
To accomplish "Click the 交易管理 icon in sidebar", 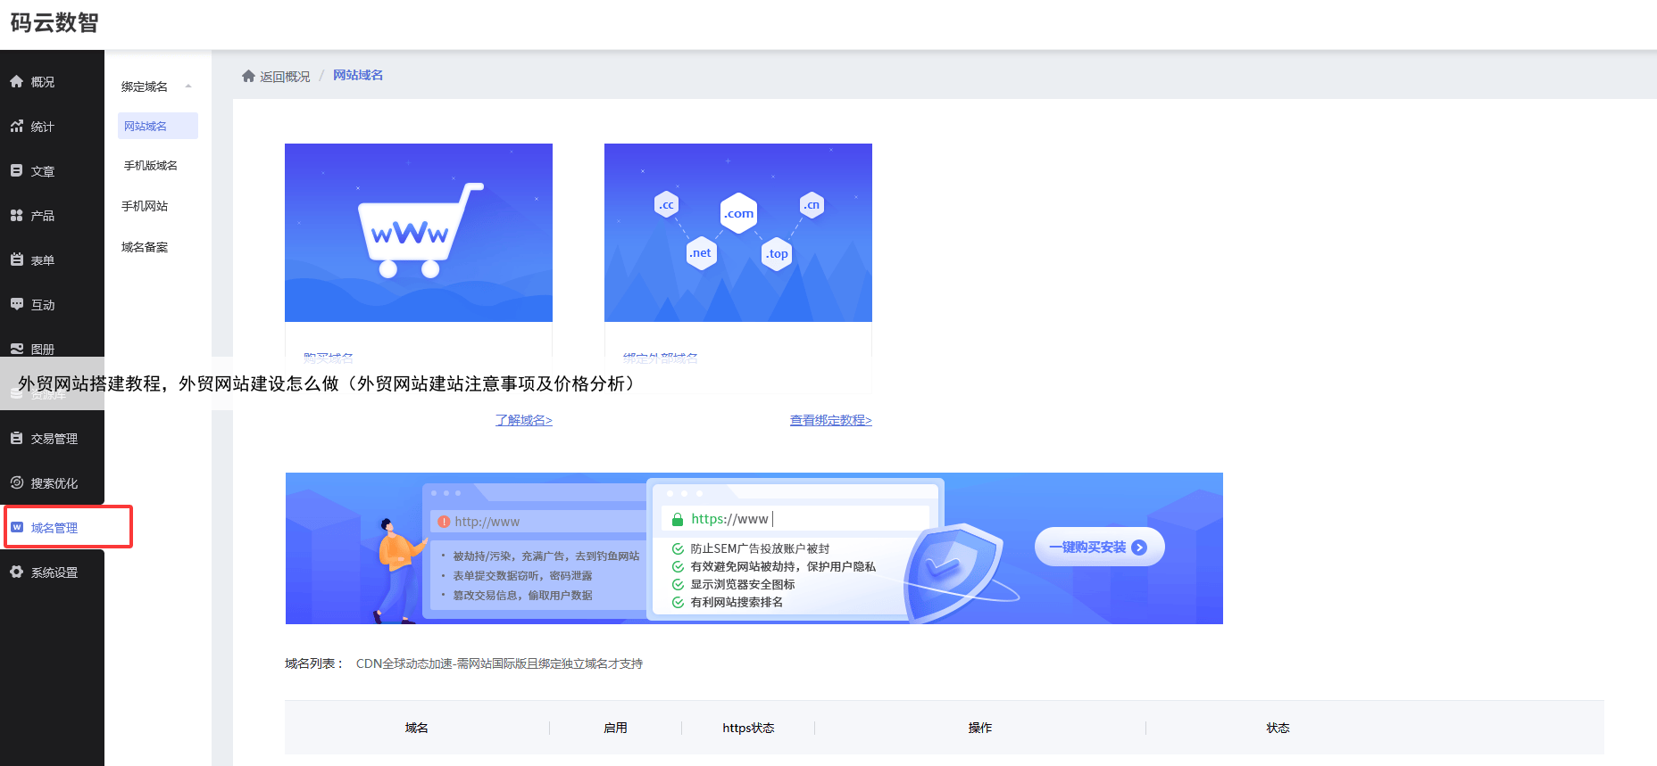I will click(16, 439).
